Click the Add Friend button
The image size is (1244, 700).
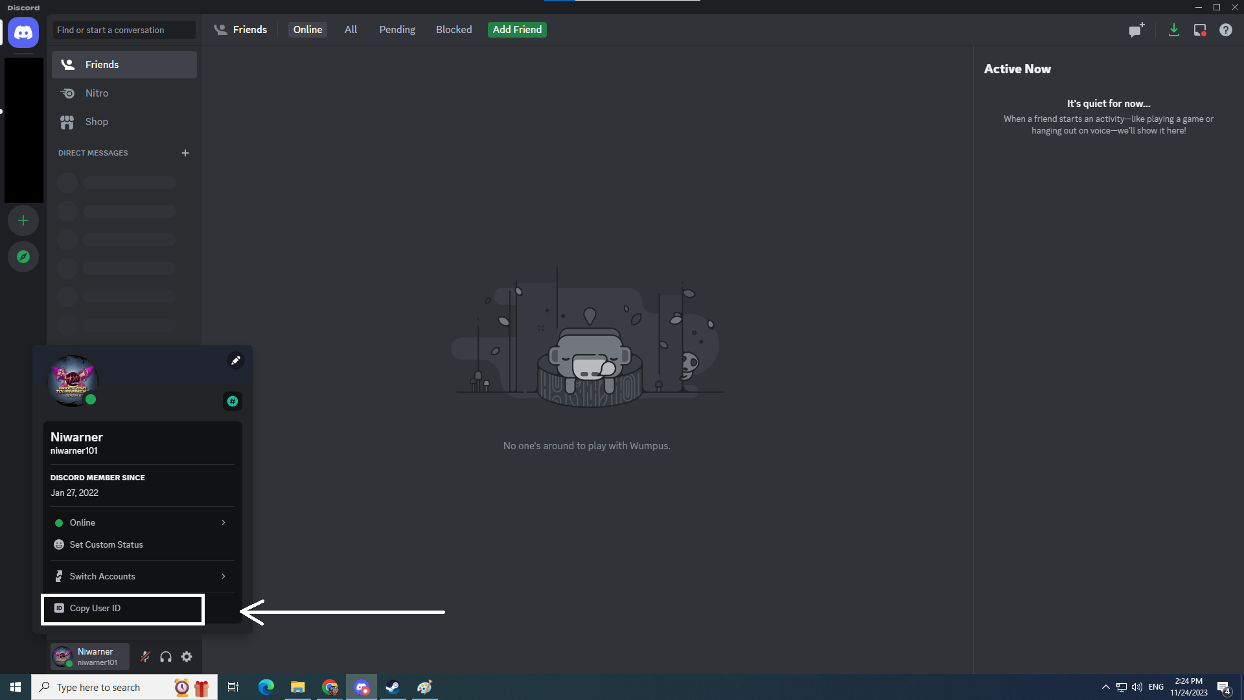tap(517, 30)
